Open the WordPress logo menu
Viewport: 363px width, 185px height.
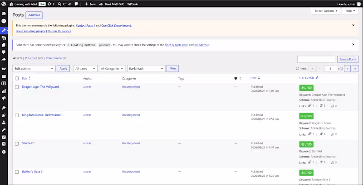coord(4,4)
